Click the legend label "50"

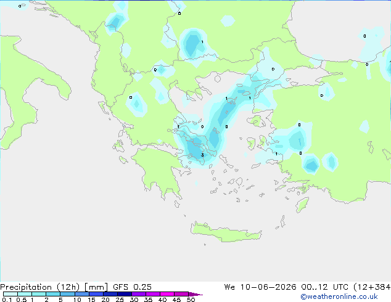[x=191, y=300]
